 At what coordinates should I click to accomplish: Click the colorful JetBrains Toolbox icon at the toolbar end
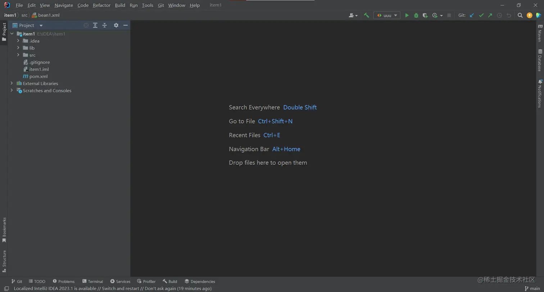click(x=539, y=15)
